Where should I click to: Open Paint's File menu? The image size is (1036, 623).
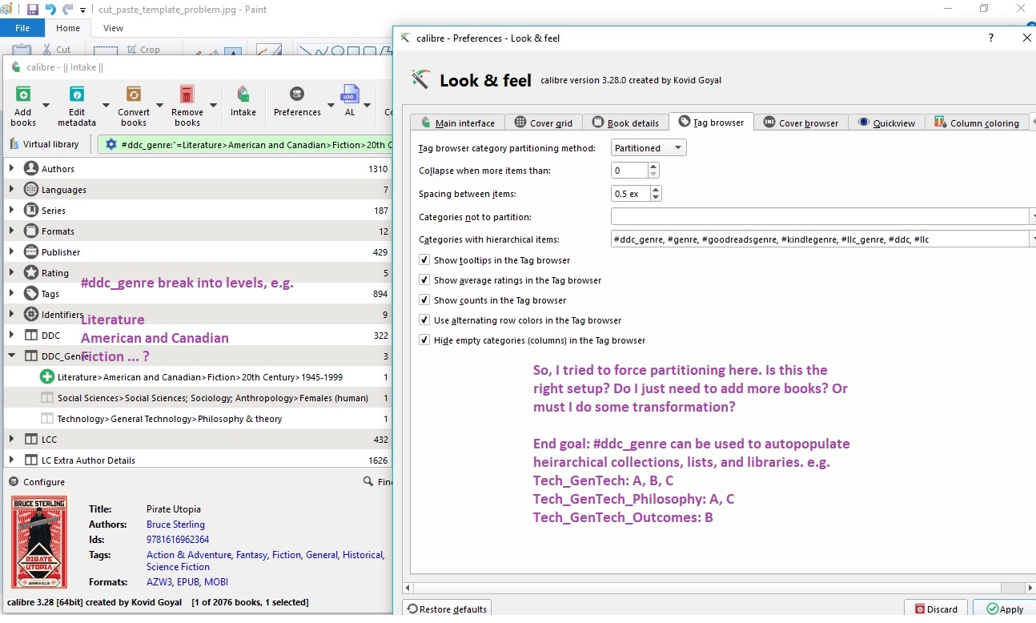(22, 28)
